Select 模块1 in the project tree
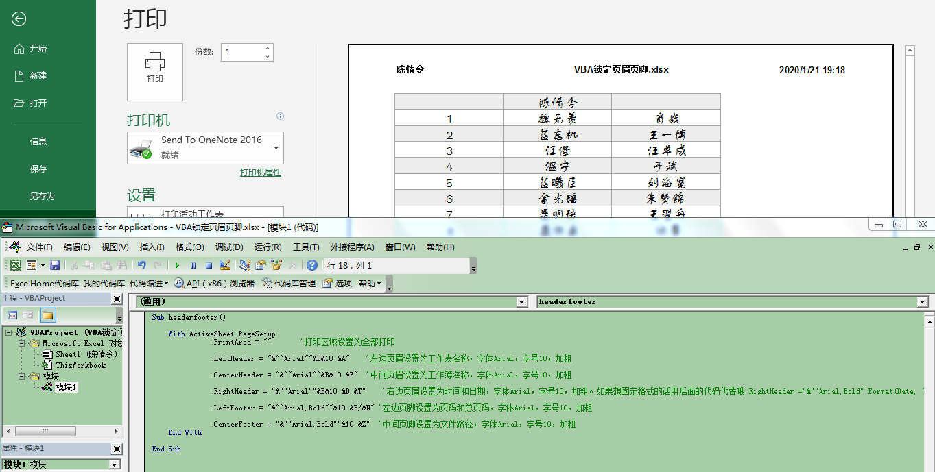 click(67, 386)
